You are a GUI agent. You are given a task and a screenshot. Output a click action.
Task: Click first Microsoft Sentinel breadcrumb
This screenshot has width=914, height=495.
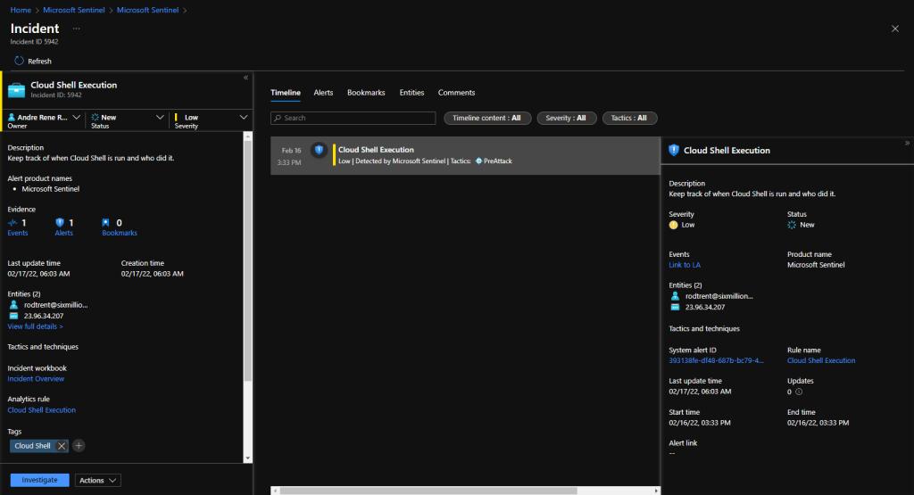(x=73, y=10)
